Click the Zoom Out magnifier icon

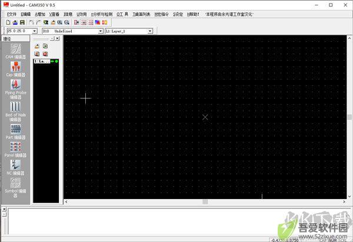66,22
